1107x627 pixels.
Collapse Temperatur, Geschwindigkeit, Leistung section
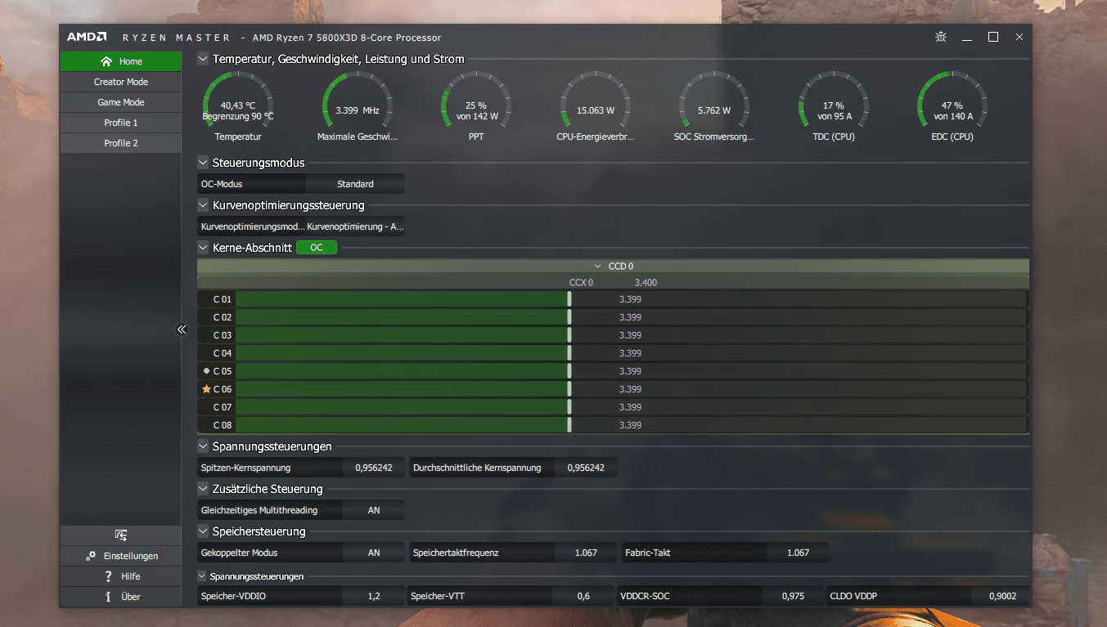pyautogui.click(x=203, y=59)
